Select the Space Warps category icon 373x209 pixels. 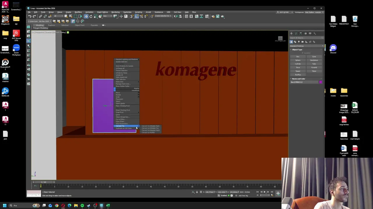pos(310,42)
